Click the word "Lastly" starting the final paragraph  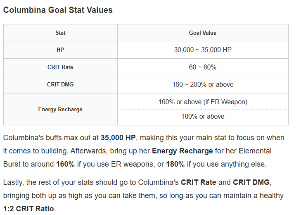(13, 182)
